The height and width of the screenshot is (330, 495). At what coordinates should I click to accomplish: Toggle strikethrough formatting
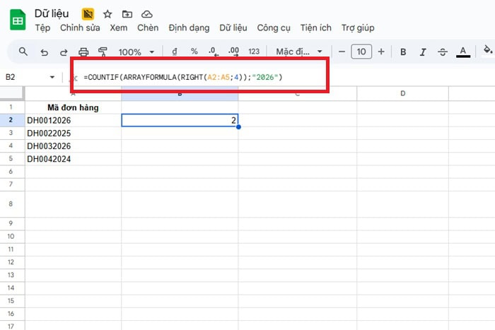443,52
